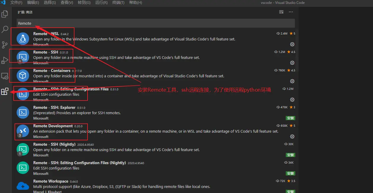Open the 编辑(E) menu
Image resolution: width=373 pixels, height=193 pixels.
[x=33, y=3]
